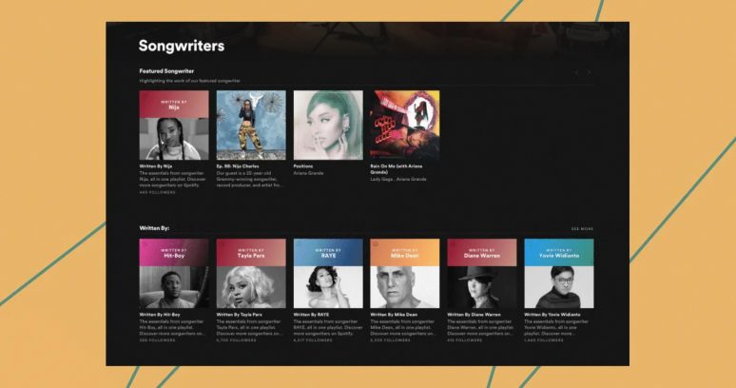The image size is (736, 388).
Task: Click the Featured Songwriter section heading
Action: 166,71
